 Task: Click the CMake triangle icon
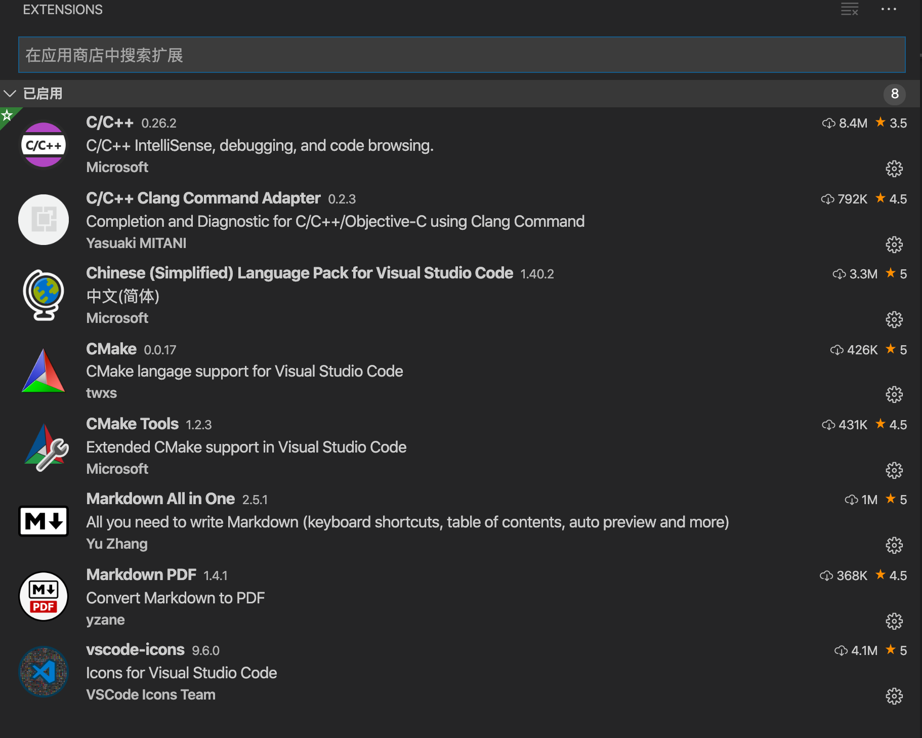click(44, 371)
